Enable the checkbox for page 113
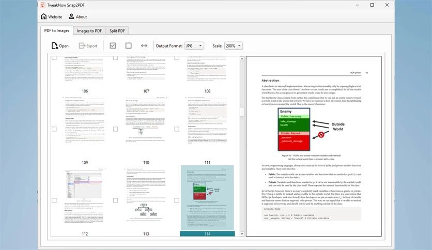The image size is (432, 250). point(115,200)
